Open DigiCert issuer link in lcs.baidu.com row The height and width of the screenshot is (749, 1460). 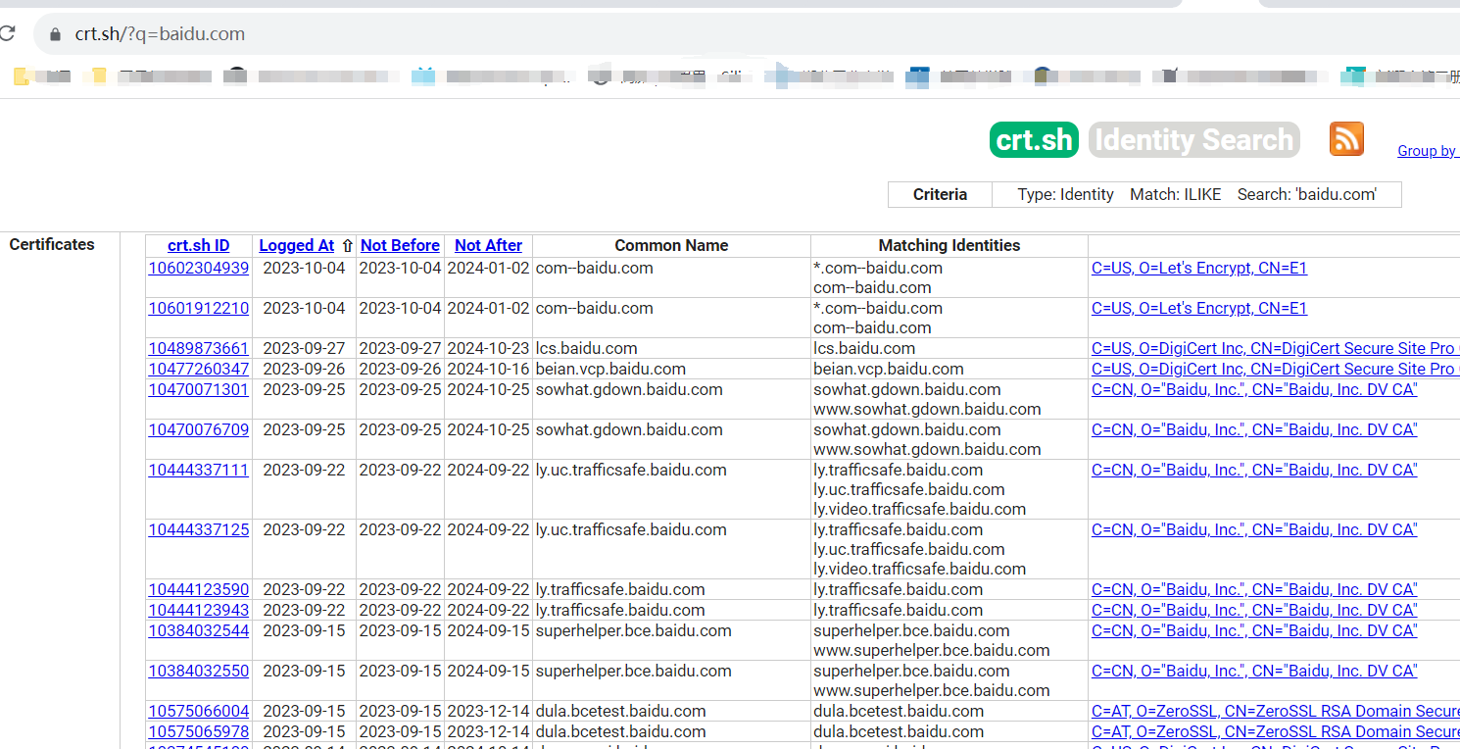coord(1276,348)
